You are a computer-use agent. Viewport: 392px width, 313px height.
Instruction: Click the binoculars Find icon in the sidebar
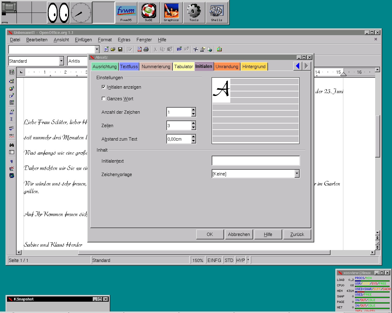pyautogui.click(x=12, y=145)
